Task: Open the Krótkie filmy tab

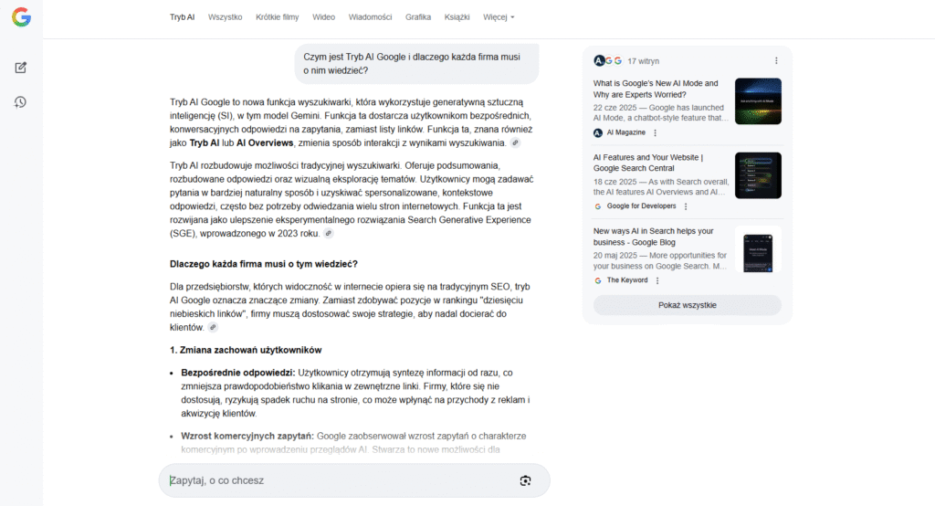Action: (x=277, y=17)
